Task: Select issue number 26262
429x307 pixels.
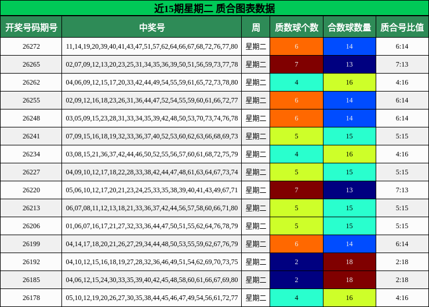Action: click(x=31, y=82)
